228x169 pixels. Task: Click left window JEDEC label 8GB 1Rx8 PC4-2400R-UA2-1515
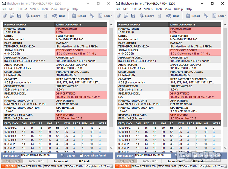(x=25, y=61)
